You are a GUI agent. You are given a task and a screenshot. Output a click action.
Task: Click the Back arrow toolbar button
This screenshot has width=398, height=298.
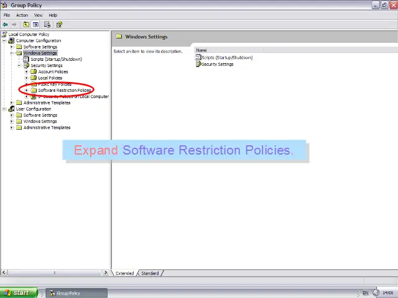pyautogui.click(x=5, y=25)
